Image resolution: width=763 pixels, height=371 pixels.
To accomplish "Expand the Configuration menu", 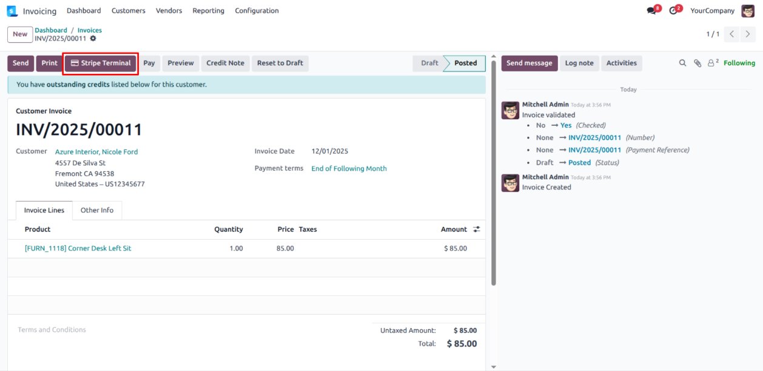I will [x=257, y=11].
